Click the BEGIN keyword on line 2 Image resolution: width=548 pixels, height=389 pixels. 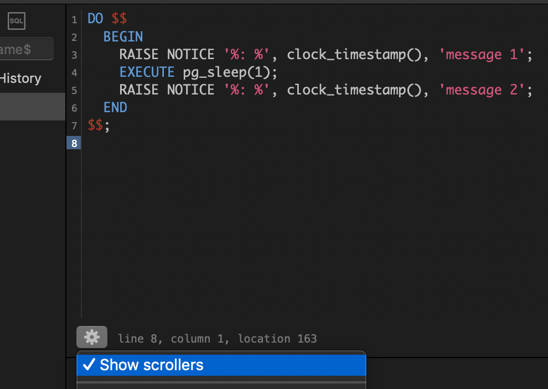point(123,36)
